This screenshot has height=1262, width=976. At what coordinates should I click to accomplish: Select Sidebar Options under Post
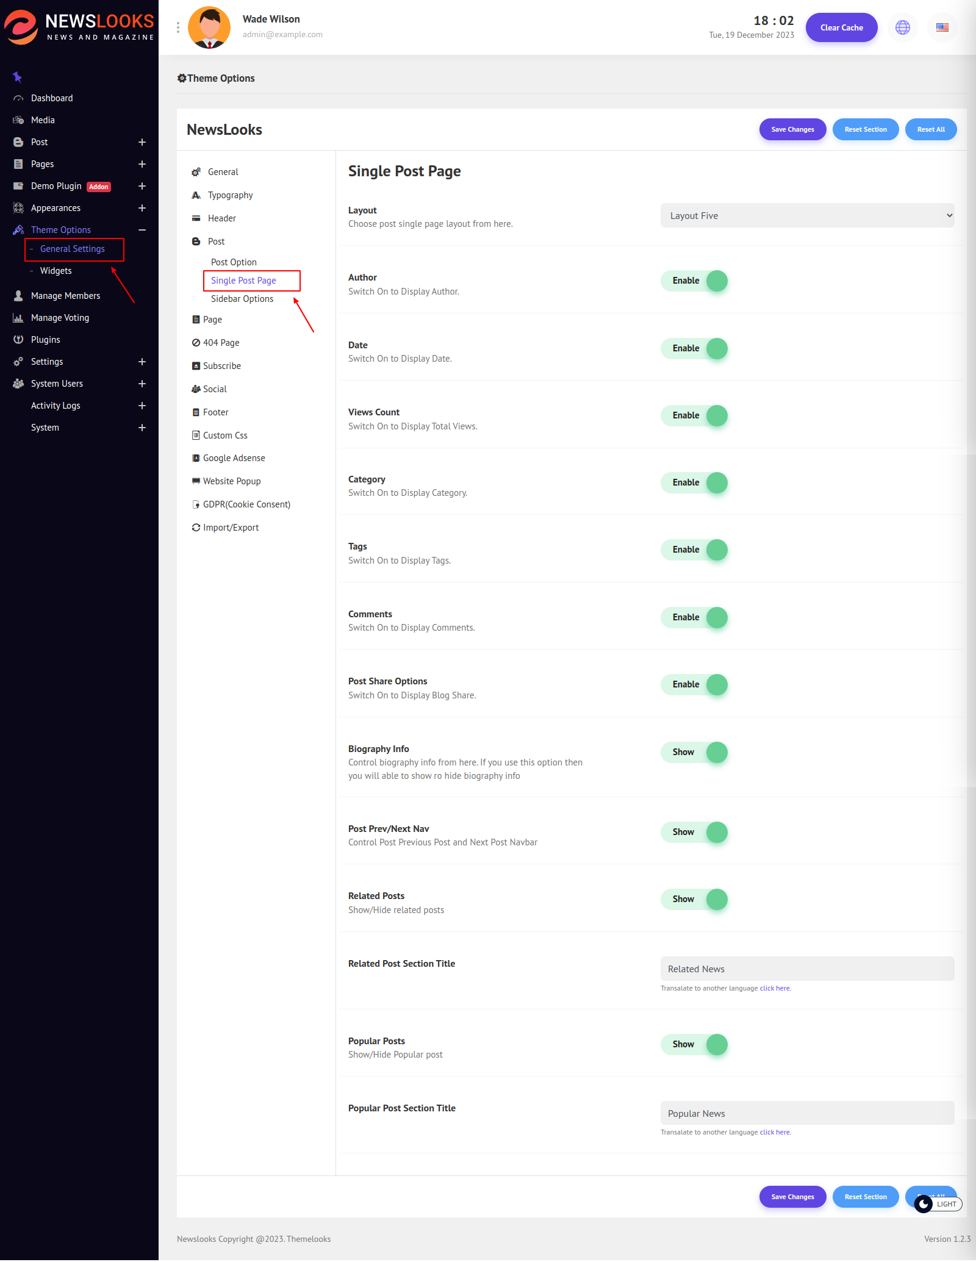tap(242, 299)
